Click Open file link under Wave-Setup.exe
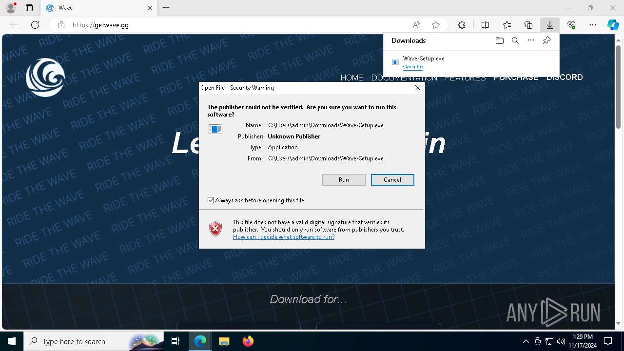Image resolution: width=624 pixels, height=351 pixels. [413, 67]
